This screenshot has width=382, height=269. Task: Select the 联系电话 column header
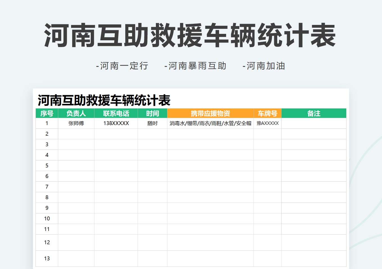click(x=116, y=113)
